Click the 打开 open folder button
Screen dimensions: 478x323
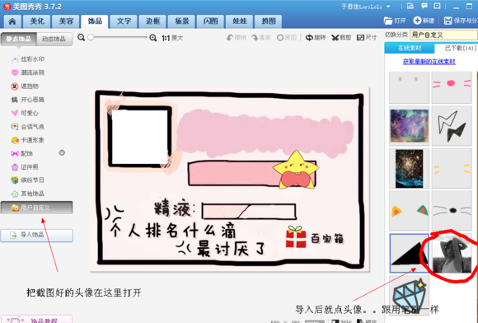(x=395, y=21)
